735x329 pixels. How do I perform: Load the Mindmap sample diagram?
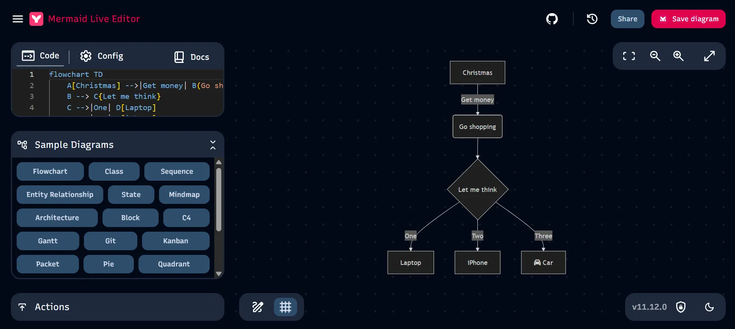coord(184,195)
